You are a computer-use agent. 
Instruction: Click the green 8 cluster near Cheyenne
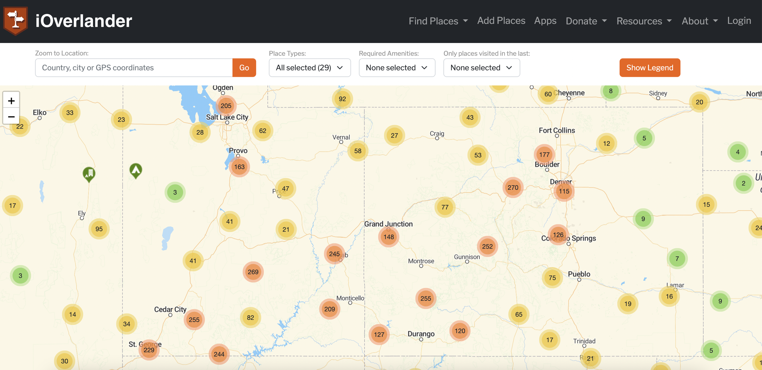coord(611,91)
